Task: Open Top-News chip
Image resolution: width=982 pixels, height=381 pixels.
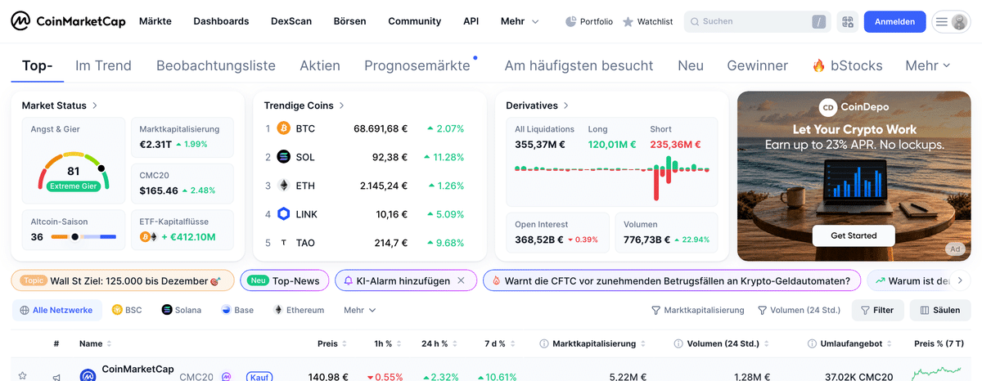Action: (284, 280)
